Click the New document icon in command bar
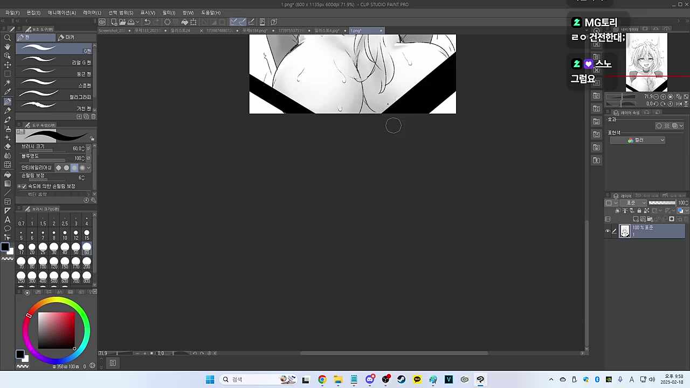This screenshot has height=388, width=690. pos(114,22)
